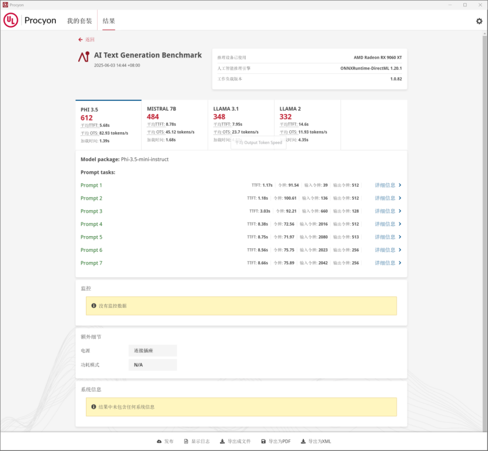Click the LLAMA 2 score 332
This screenshot has width=488, height=451.
point(285,117)
